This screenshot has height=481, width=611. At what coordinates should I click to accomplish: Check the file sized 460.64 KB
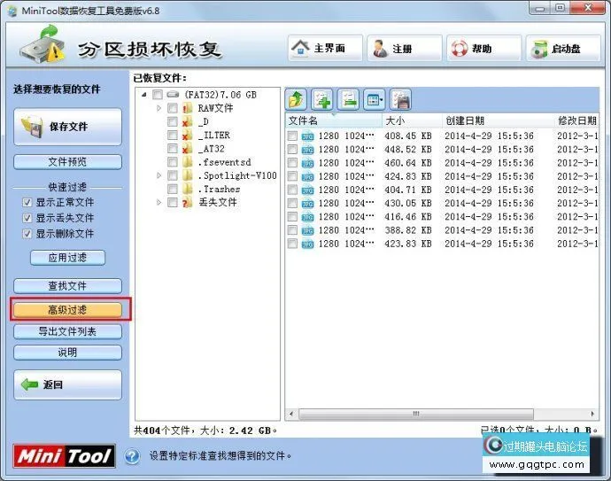pos(292,162)
